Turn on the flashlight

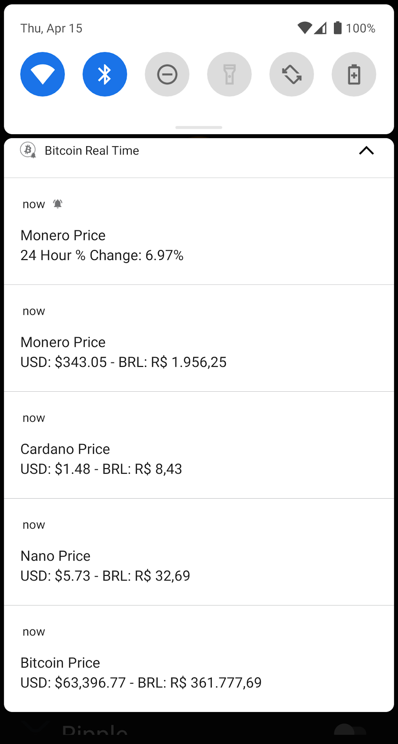[229, 74]
